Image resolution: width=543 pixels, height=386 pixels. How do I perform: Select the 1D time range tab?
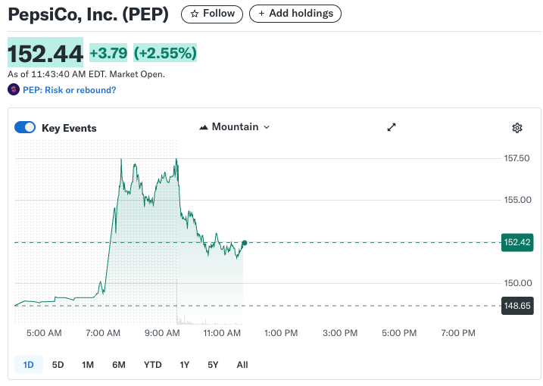click(29, 365)
